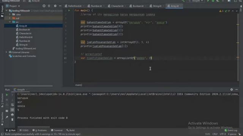243x136 pixels.
Task: Click the Print icon in Run panel
Action: (x=12, y=115)
